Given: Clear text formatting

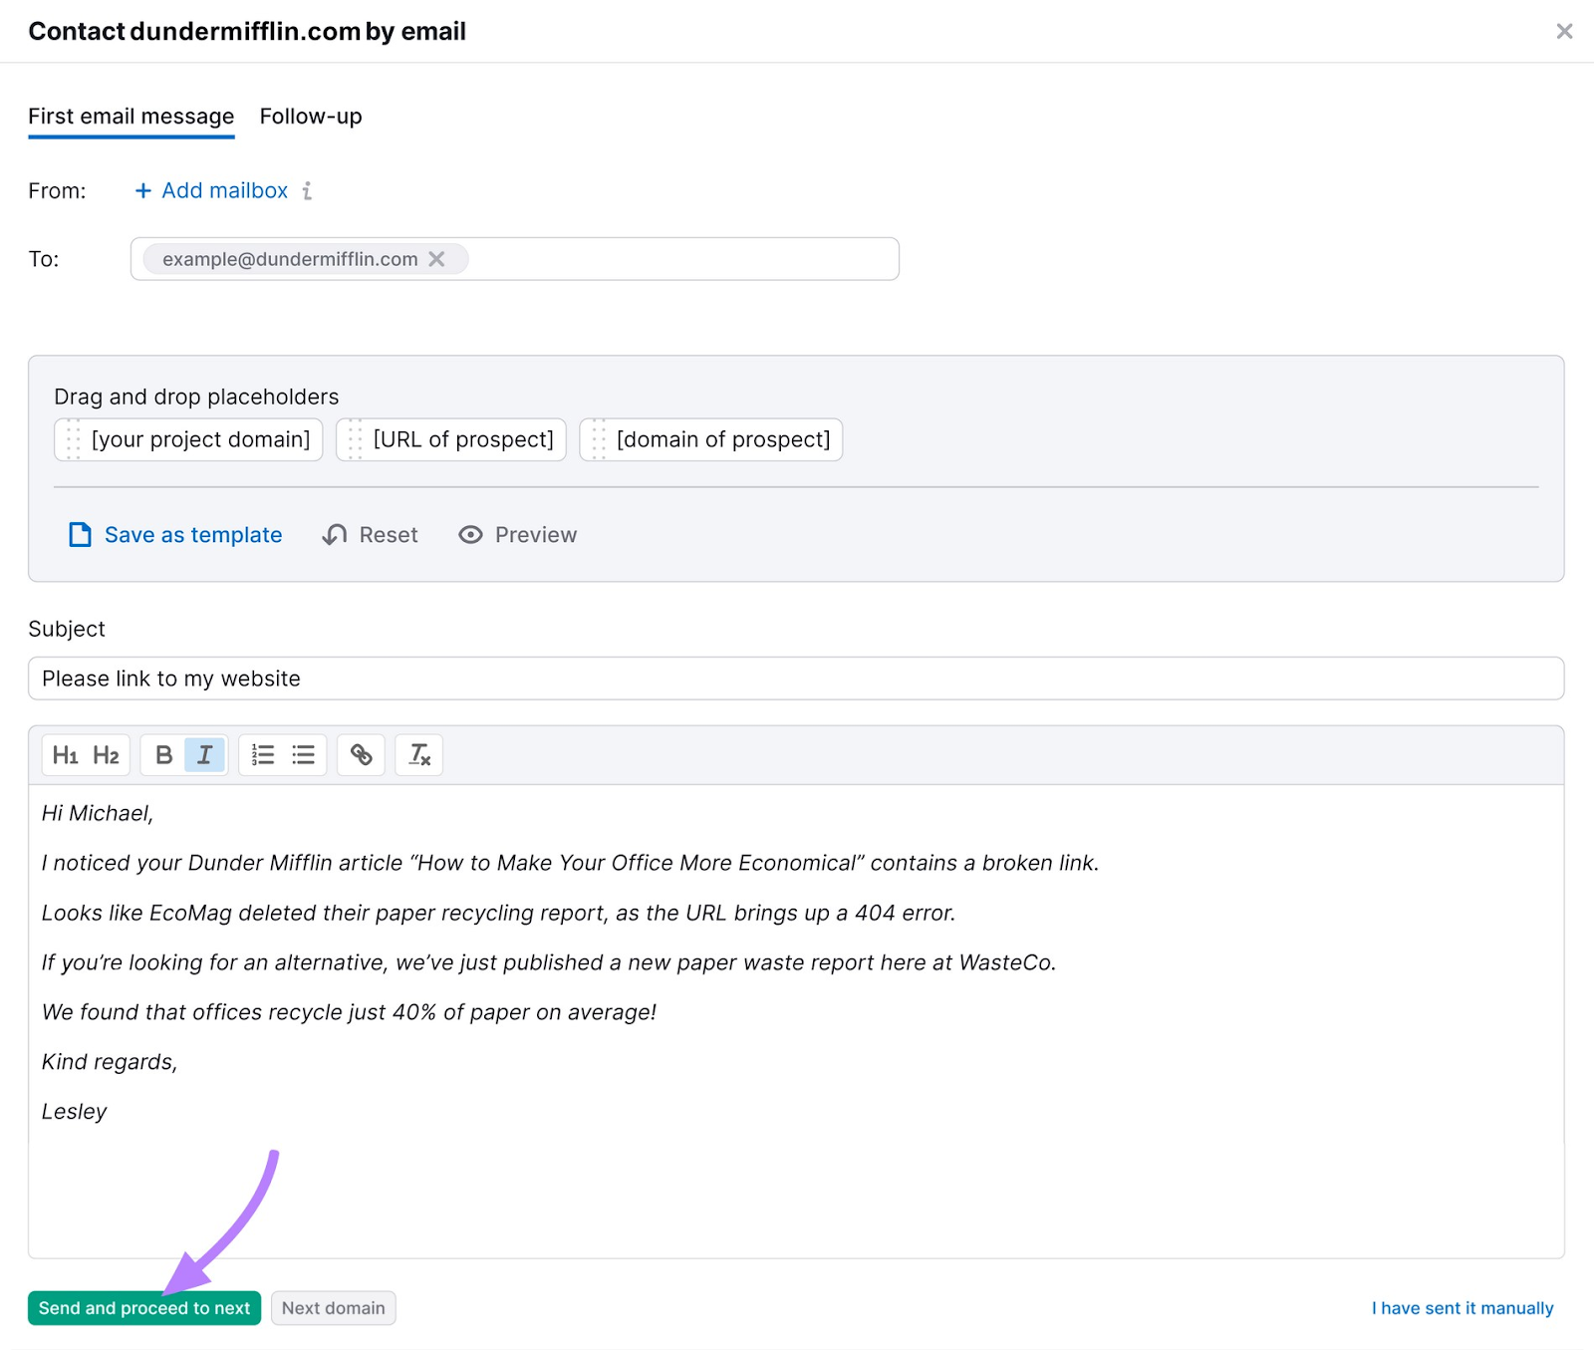Looking at the screenshot, I should coord(419,755).
